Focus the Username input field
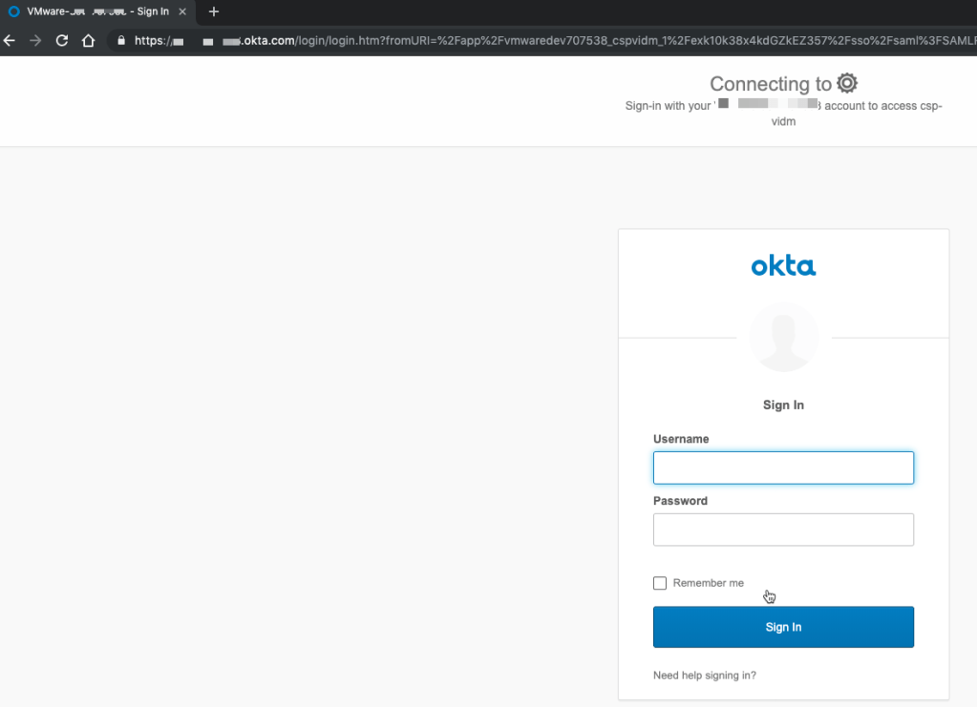Screen dimensions: 977x707 coord(783,468)
